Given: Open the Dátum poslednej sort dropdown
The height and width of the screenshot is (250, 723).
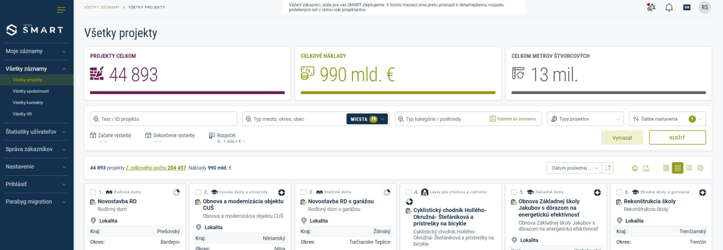Looking at the screenshot, I should [574, 168].
